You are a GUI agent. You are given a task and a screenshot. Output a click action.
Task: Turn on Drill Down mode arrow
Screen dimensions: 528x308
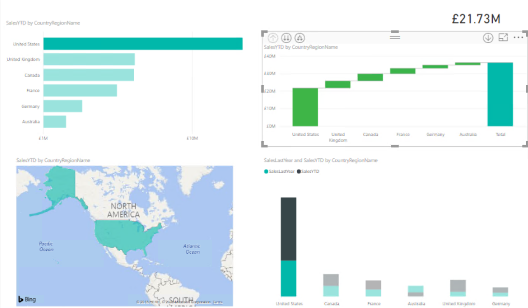tap(488, 38)
